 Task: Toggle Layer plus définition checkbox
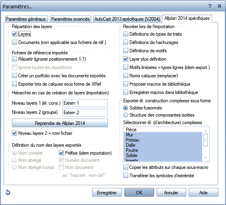coord(126,59)
